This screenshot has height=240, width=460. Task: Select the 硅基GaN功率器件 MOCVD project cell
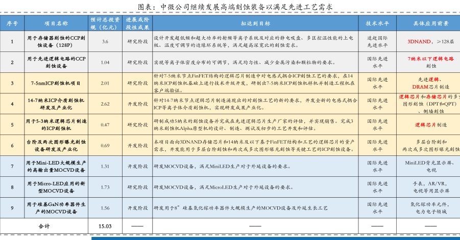point(56,208)
